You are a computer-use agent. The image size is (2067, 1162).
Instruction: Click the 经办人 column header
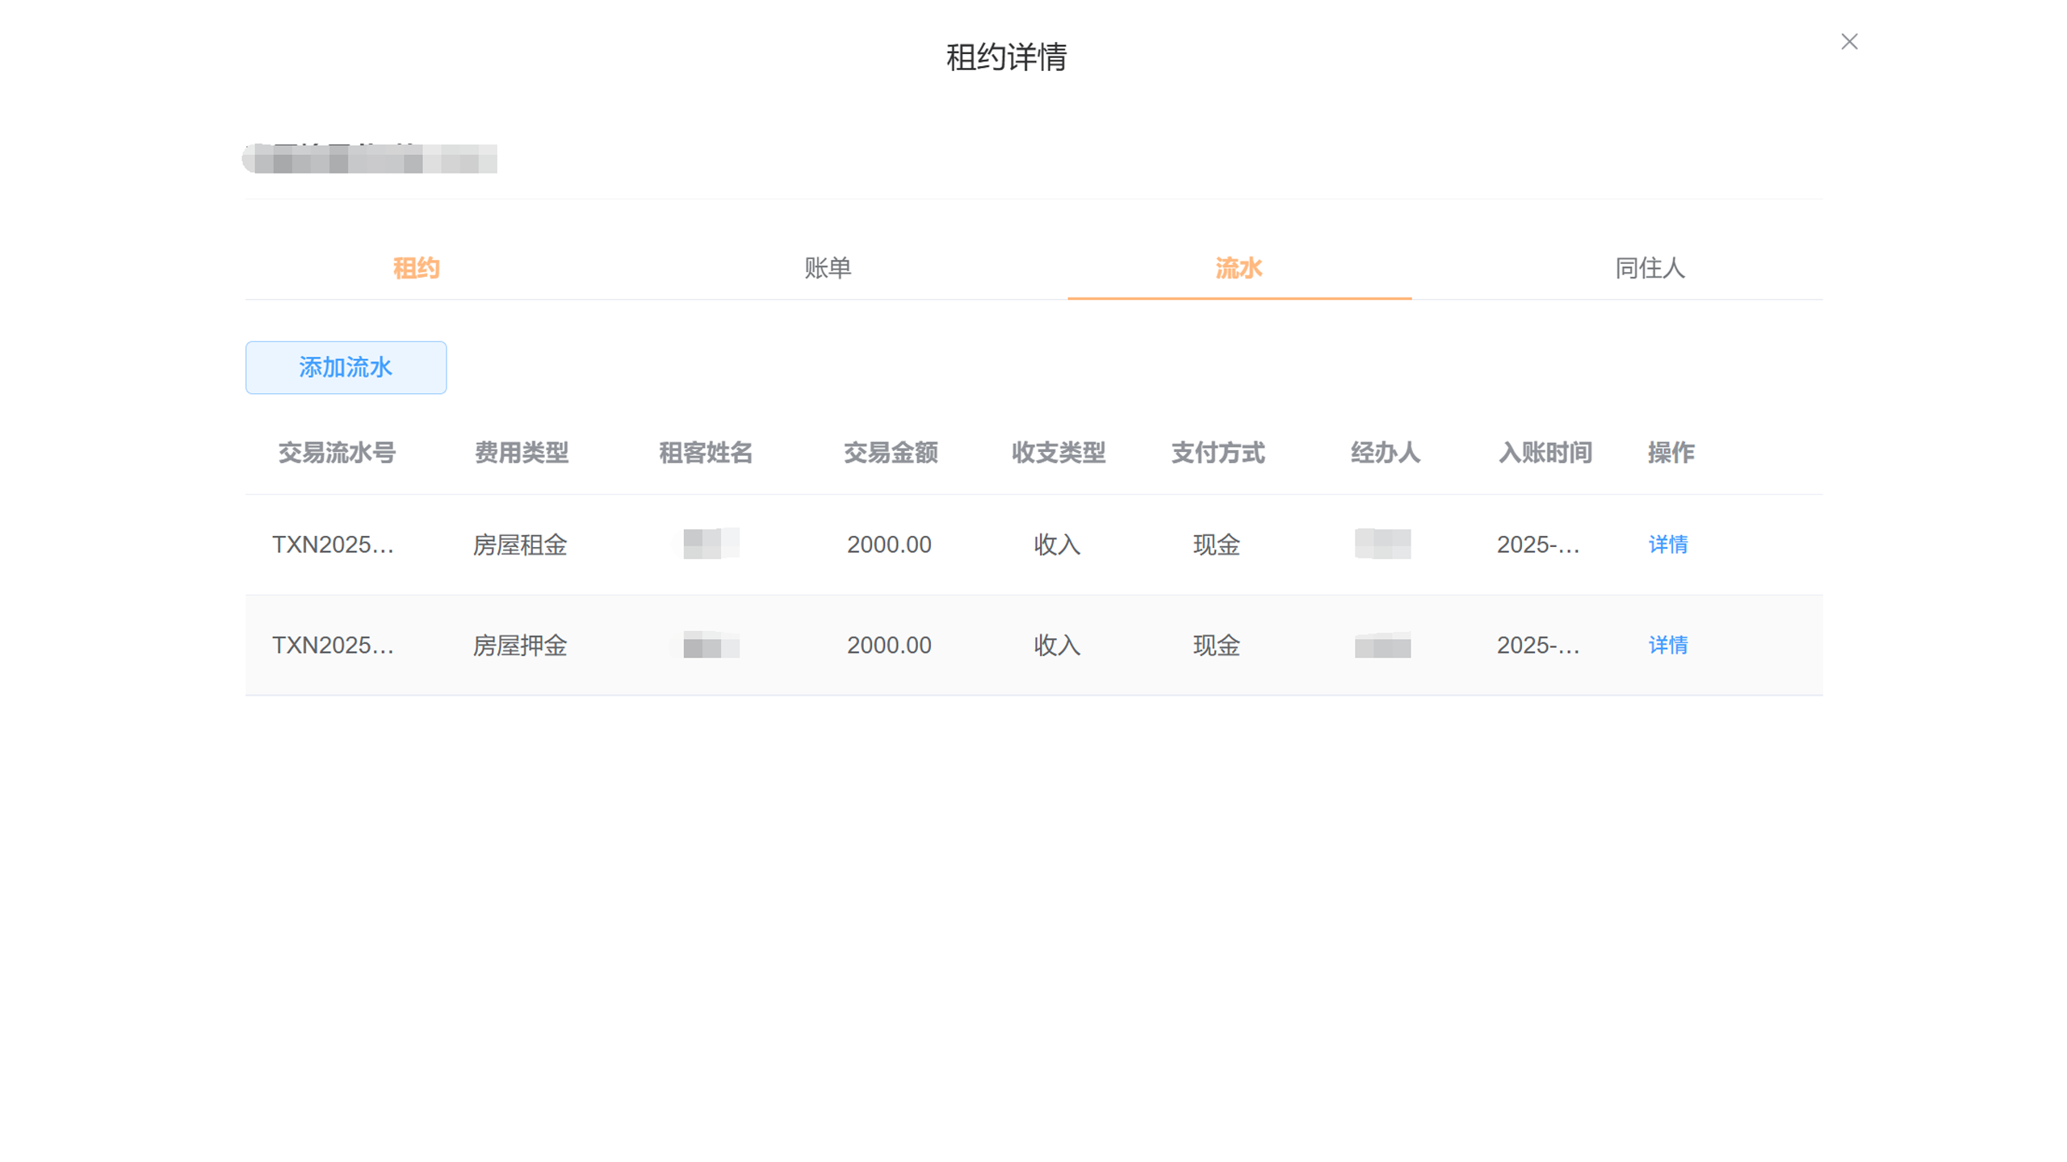(x=1385, y=453)
